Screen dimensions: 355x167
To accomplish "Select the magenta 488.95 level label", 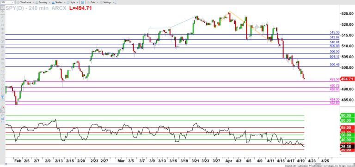I will 334,89.
